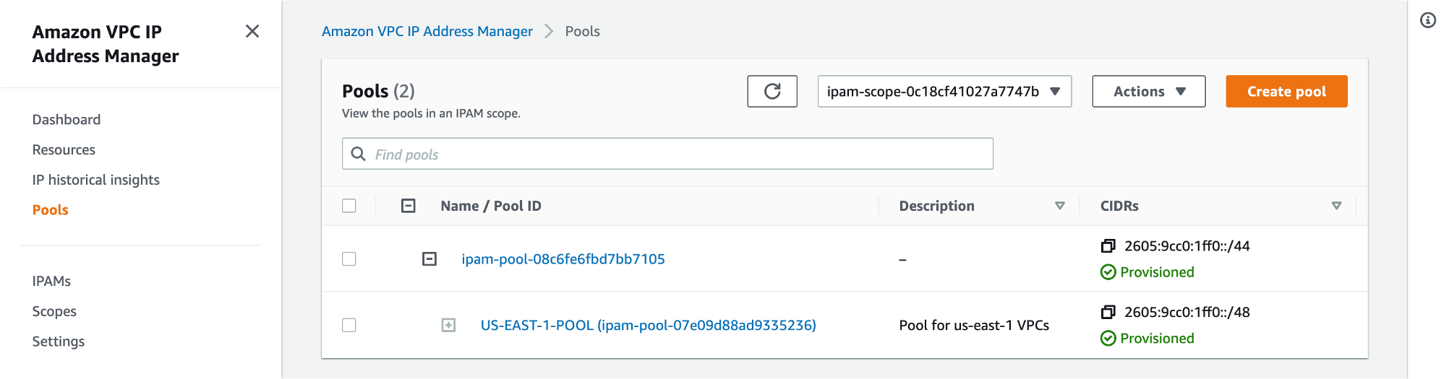Click Provisioned status icon for /48 CIDR

coord(1108,339)
